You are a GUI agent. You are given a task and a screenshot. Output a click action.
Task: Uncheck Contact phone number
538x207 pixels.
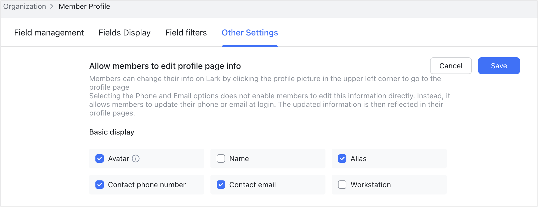click(x=99, y=185)
